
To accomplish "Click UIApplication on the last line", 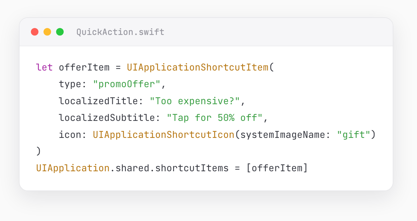I will click(73, 168).
